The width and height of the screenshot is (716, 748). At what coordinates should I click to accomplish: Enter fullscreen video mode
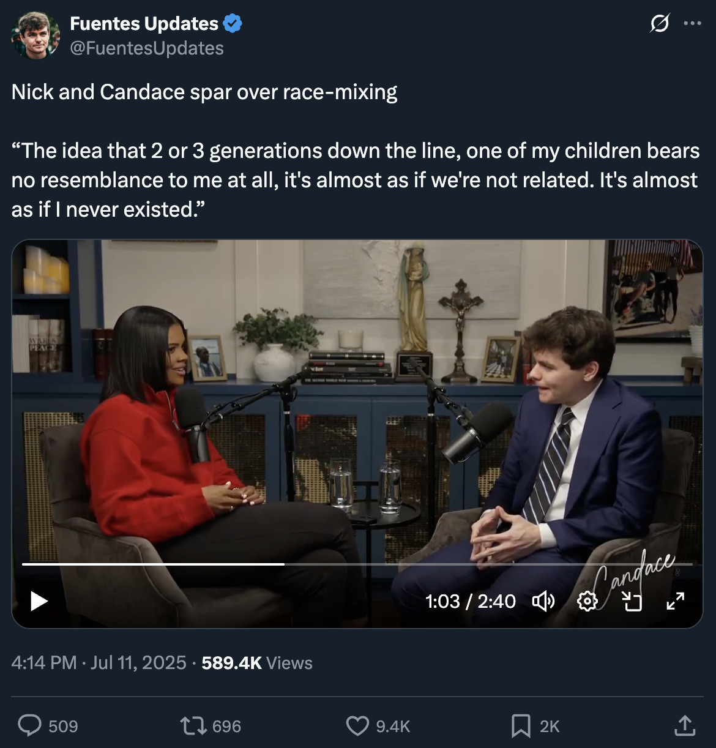click(676, 601)
